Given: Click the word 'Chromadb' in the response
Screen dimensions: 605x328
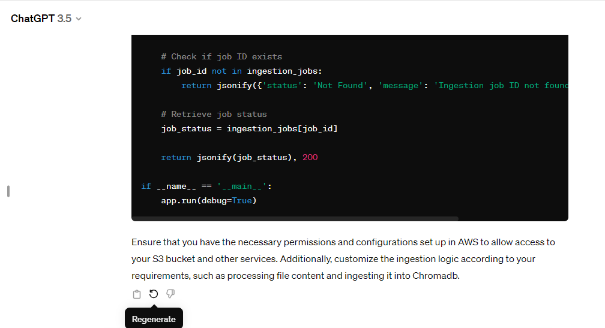Looking at the screenshot, I should (x=435, y=276).
